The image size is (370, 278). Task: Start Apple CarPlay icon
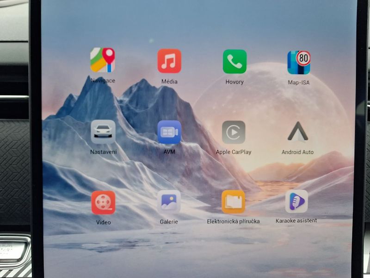point(234,132)
